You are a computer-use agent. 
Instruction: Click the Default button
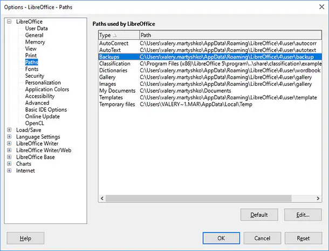pyautogui.click(x=259, y=215)
